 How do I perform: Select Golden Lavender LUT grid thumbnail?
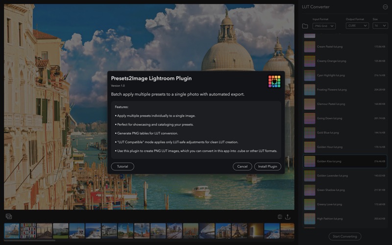pyautogui.click(x=310, y=176)
